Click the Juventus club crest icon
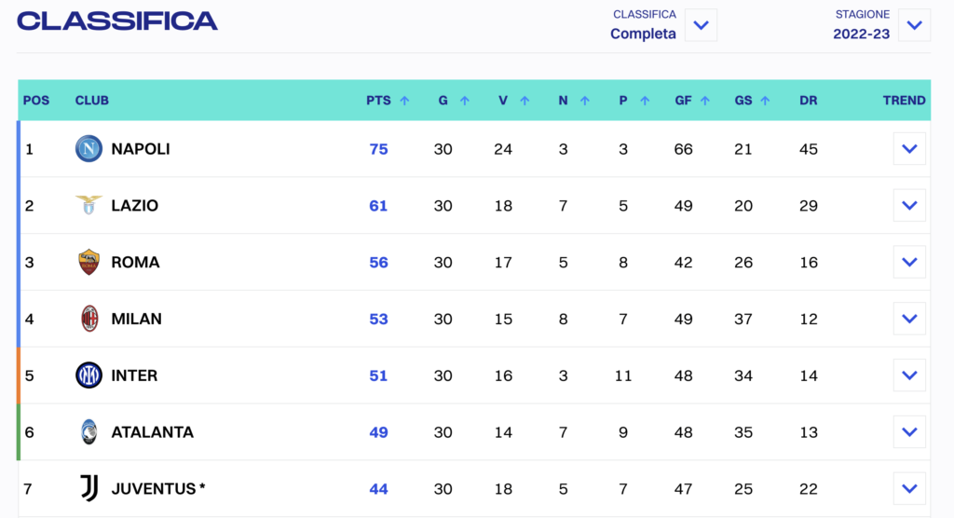The image size is (954, 518). (x=89, y=488)
